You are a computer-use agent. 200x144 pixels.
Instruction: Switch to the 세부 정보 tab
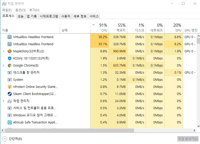point(80,16)
